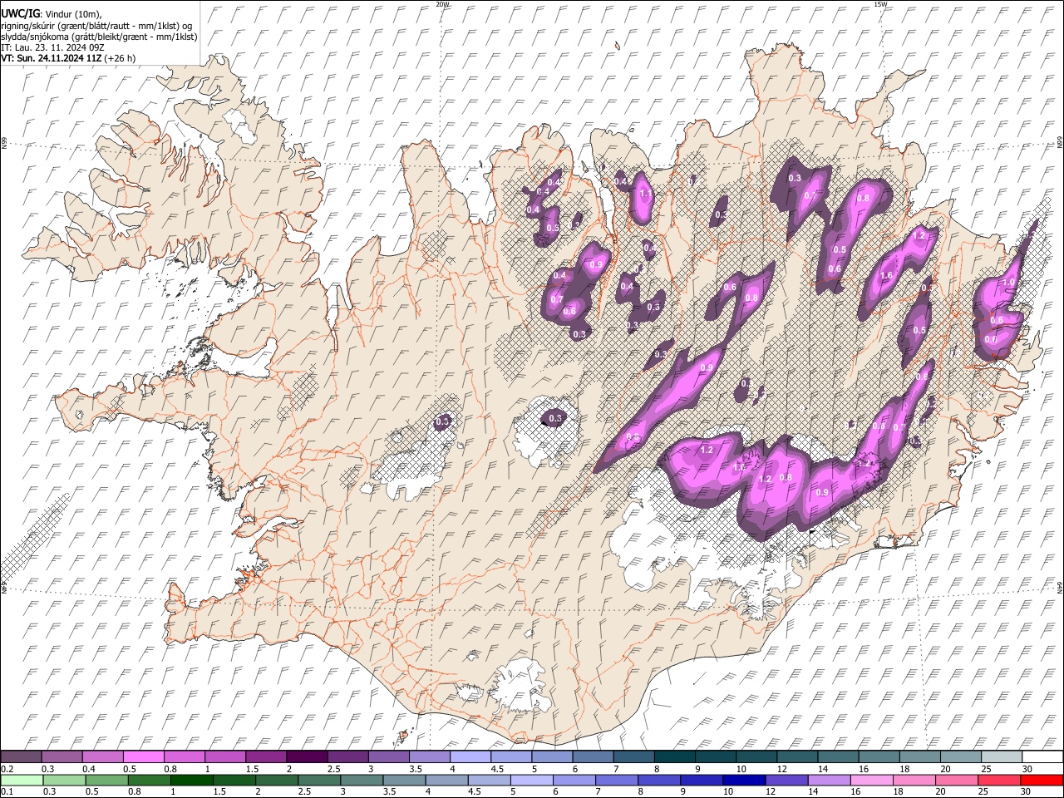Screen dimensions: 1064x798
Task: Click the upper legend swatch starting at 1.5
Action: (265, 756)
